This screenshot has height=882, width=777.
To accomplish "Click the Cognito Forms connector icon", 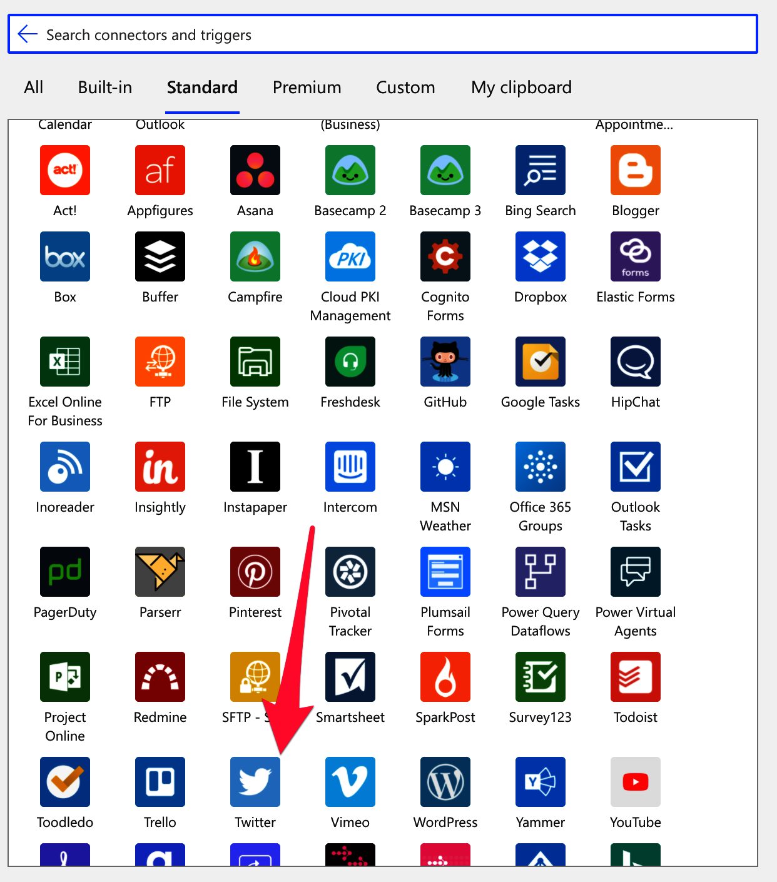I will [445, 256].
